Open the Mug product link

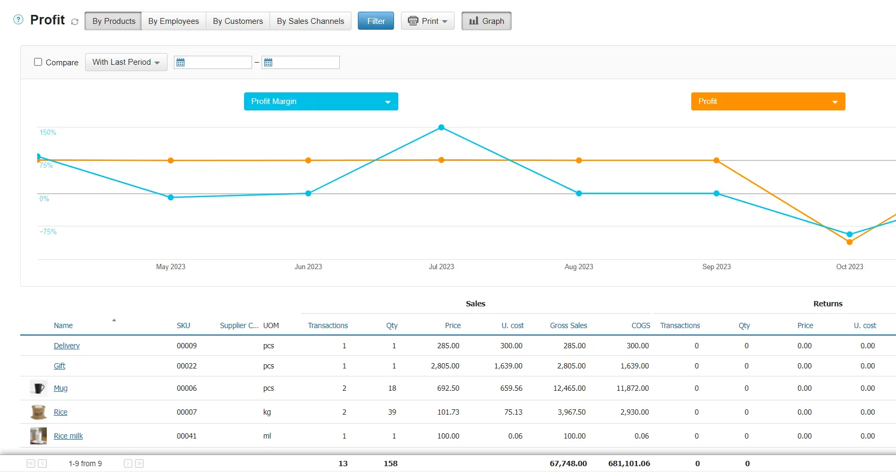(x=61, y=388)
